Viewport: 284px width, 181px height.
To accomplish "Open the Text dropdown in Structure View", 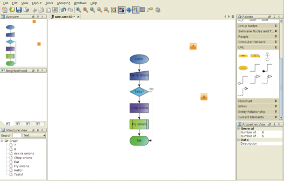I will [34, 135].
